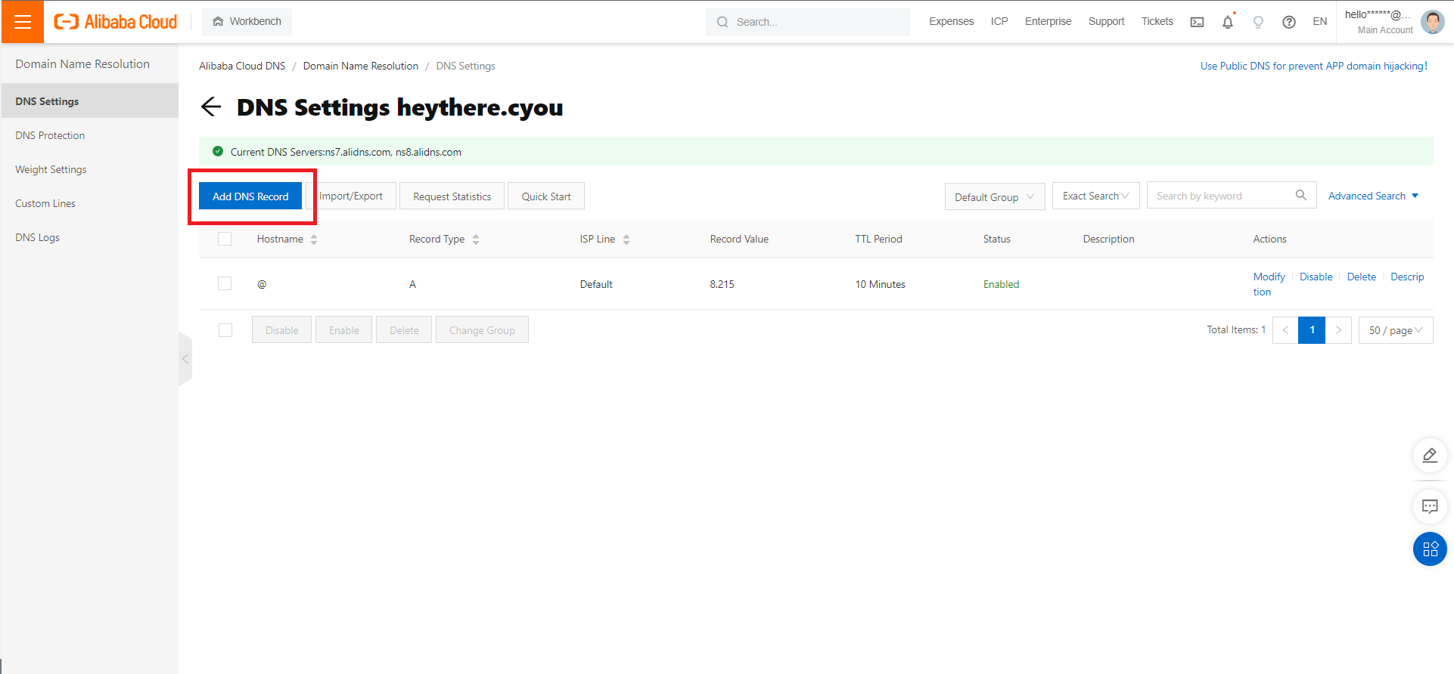Screen dimensions: 1454x674
Task: View notifications via the bell icon
Action: [1228, 22]
